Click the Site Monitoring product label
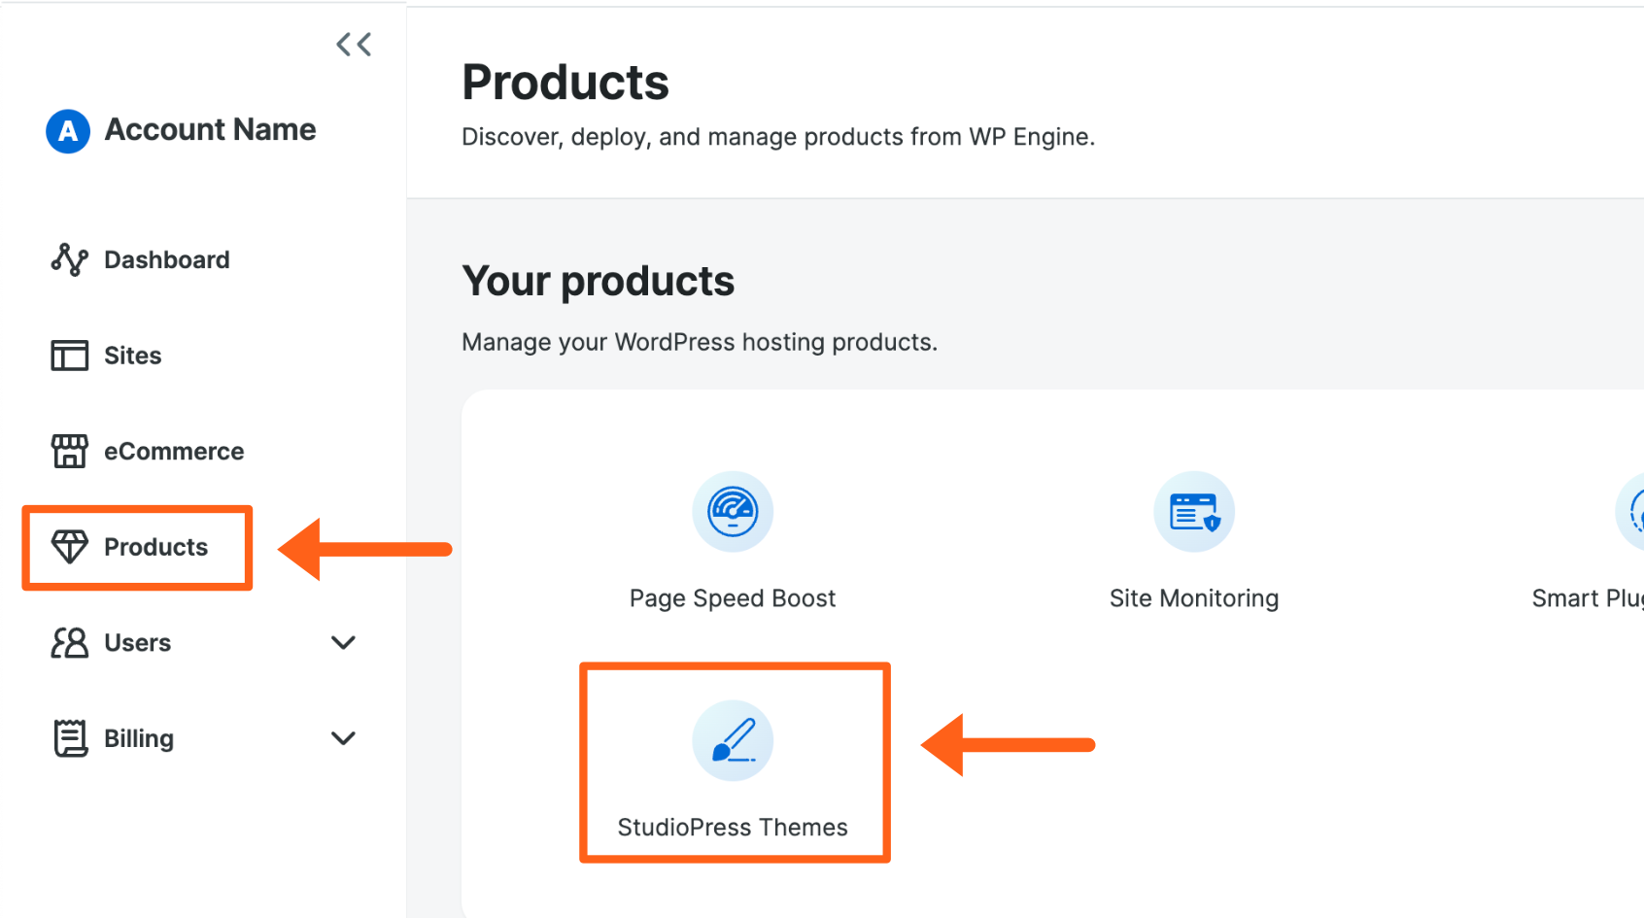 click(1193, 597)
